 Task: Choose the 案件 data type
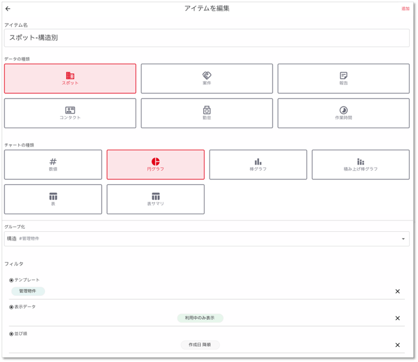[x=207, y=79]
